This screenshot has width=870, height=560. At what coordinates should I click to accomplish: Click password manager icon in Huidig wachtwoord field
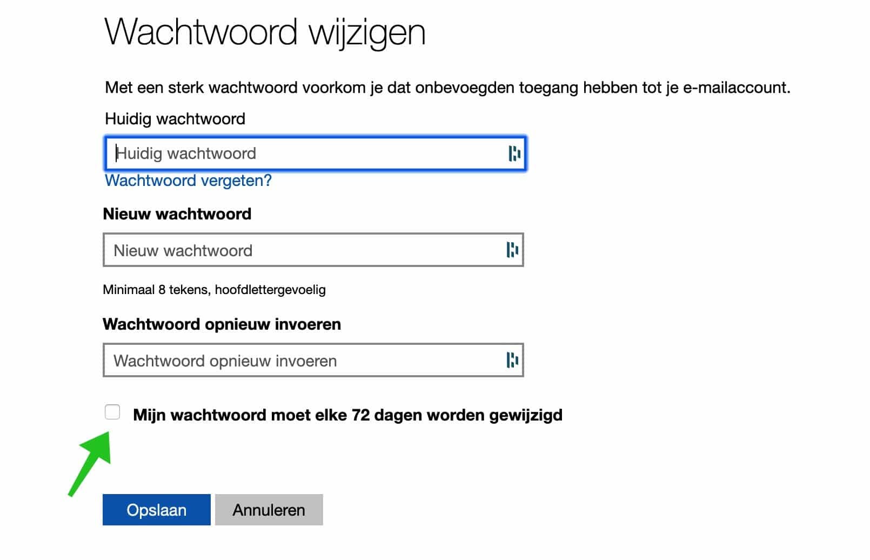pos(514,154)
